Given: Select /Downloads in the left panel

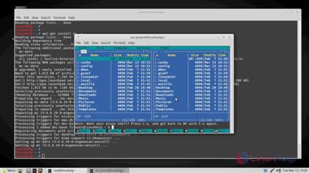Looking at the screenshot, I should click(x=113, y=95).
